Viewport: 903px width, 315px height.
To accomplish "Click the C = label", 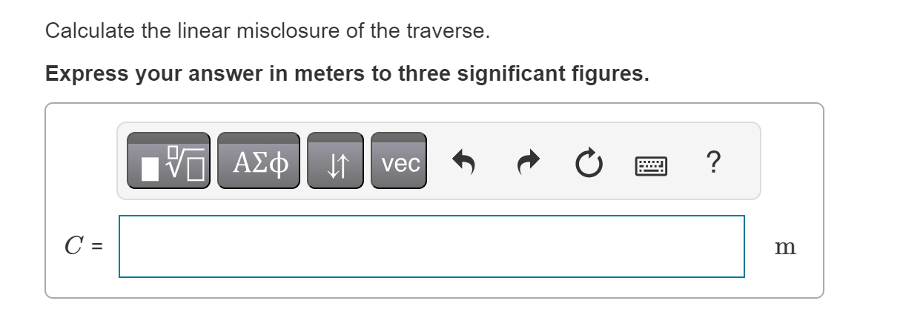I will tap(83, 247).
